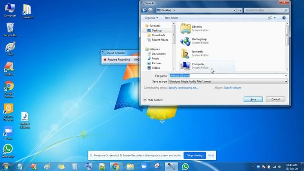This screenshot has height=171, width=304.
Task: Launch Zoom desktop shortcut
Action: click(9, 133)
